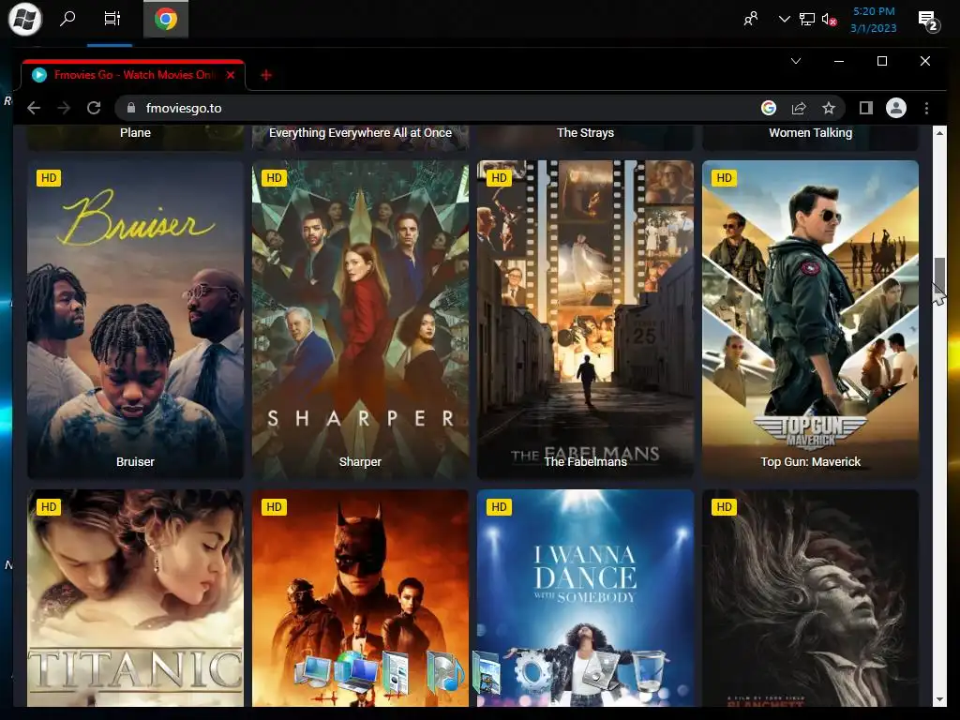Share this page using share icon
Viewport: 960px width, 720px height.
pos(799,108)
